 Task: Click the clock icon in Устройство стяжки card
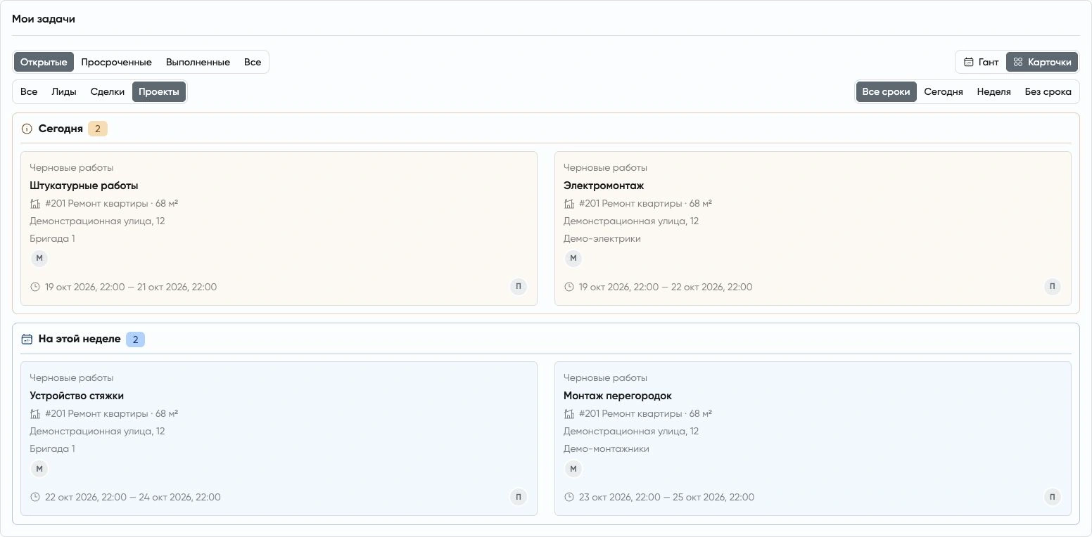point(35,497)
